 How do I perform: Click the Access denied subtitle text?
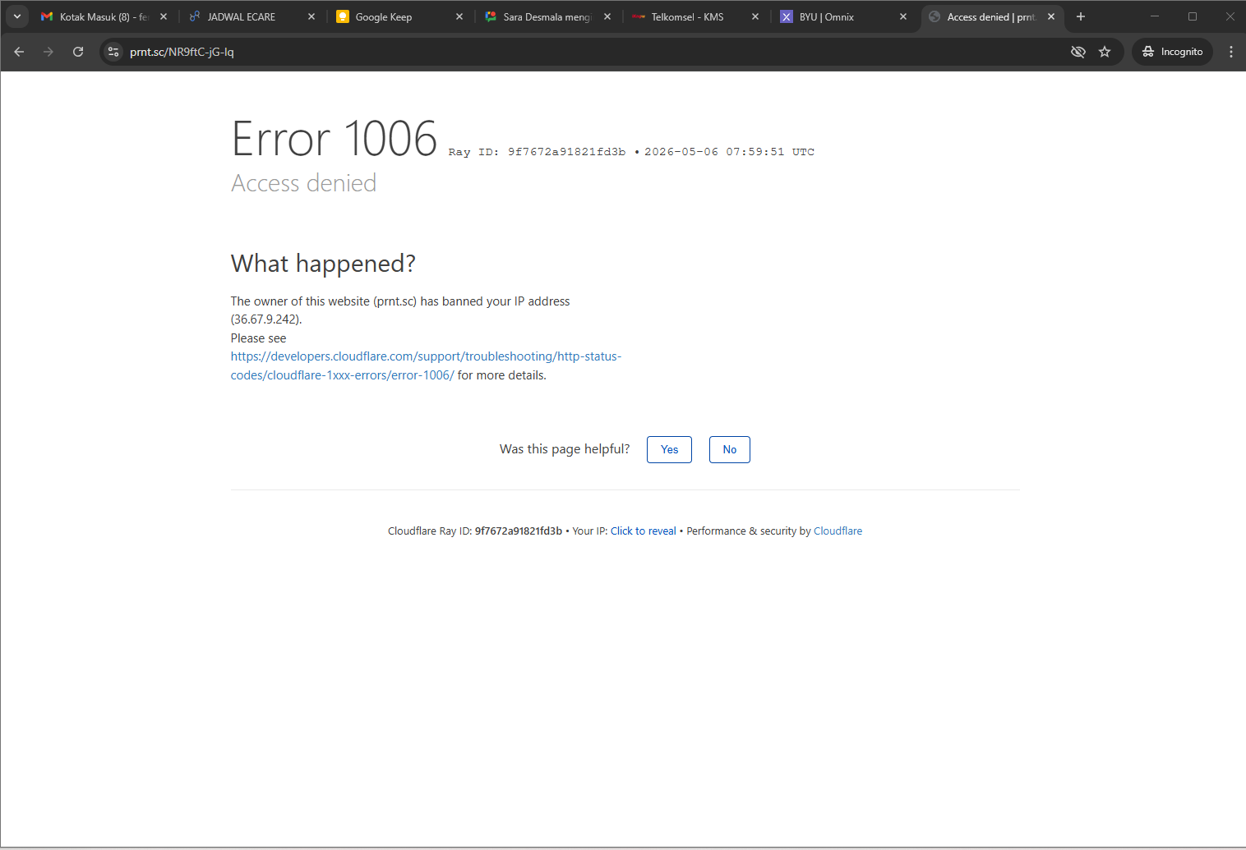304,183
